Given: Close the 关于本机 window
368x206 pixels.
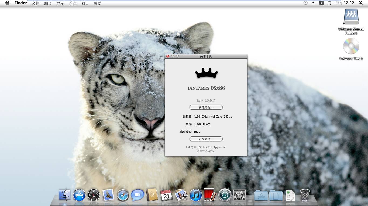Looking at the screenshot, I should point(168,56).
